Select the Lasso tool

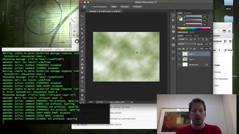[82, 25]
